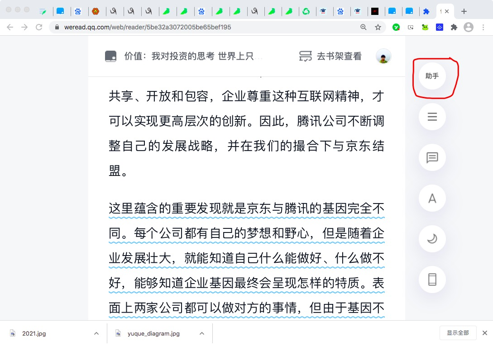
Task: Expand options chevron for yuque_diagram.jpg
Action: click(x=202, y=333)
